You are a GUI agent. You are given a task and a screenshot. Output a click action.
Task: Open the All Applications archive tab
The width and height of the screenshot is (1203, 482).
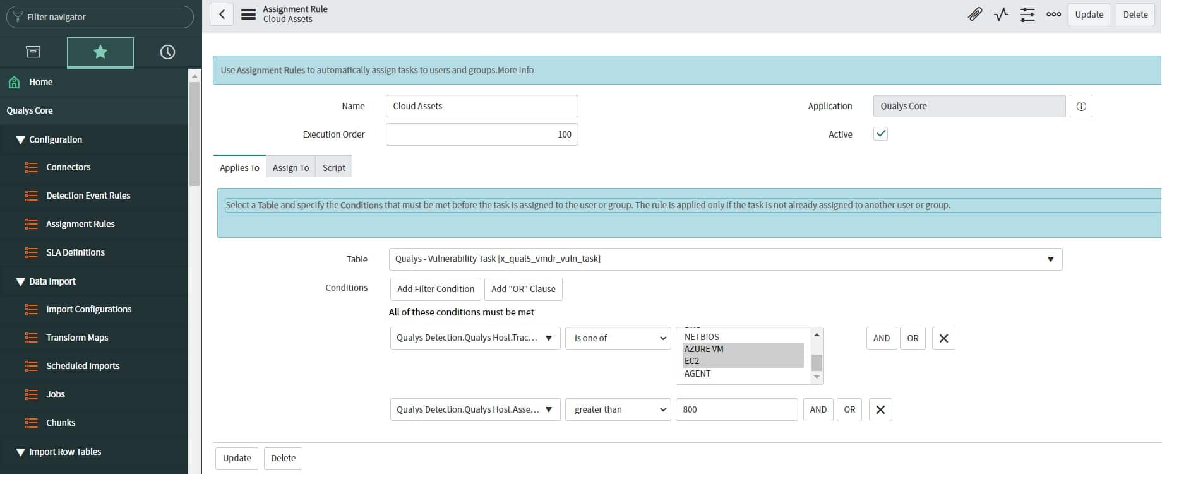click(33, 52)
